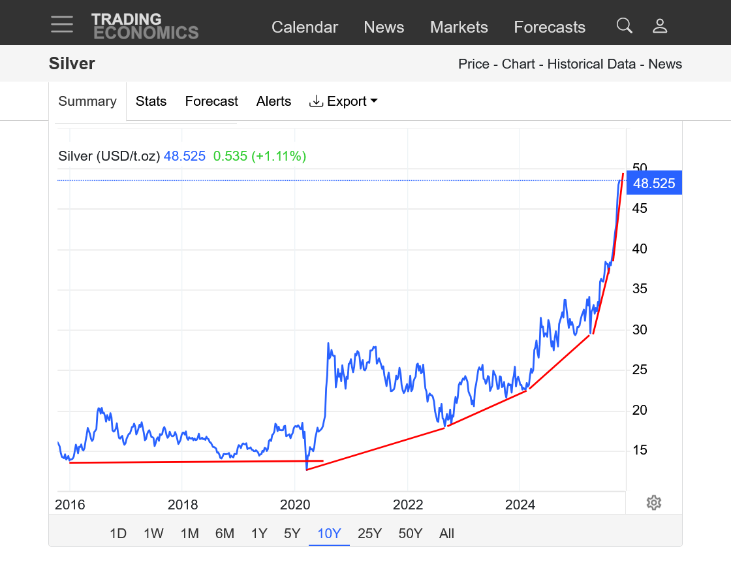Open the Markets menu item
Image resolution: width=731 pixels, height=561 pixels.
point(459,27)
